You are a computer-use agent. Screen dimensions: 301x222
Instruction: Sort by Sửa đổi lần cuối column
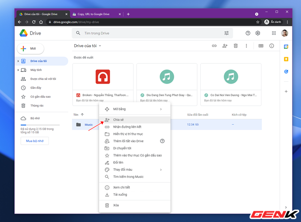click(198, 115)
